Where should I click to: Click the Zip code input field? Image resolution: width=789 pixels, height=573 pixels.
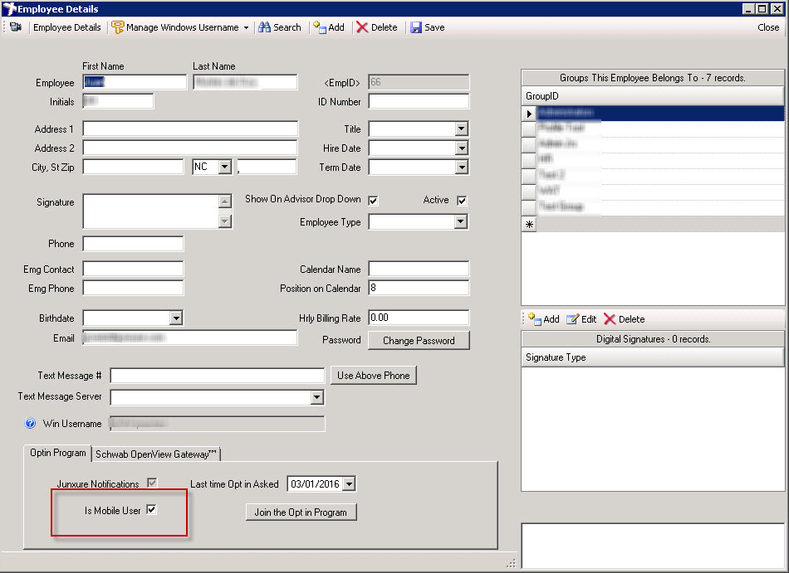[x=267, y=167]
